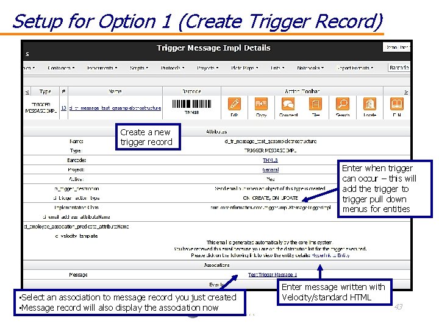Click the Trigger Message Impl Details title
The height and width of the screenshot is (329, 439).
pos(213,48)
